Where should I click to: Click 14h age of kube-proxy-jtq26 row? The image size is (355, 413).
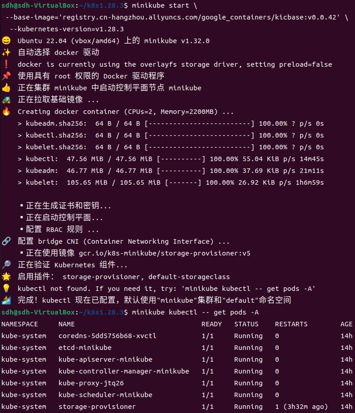(346, 383)
